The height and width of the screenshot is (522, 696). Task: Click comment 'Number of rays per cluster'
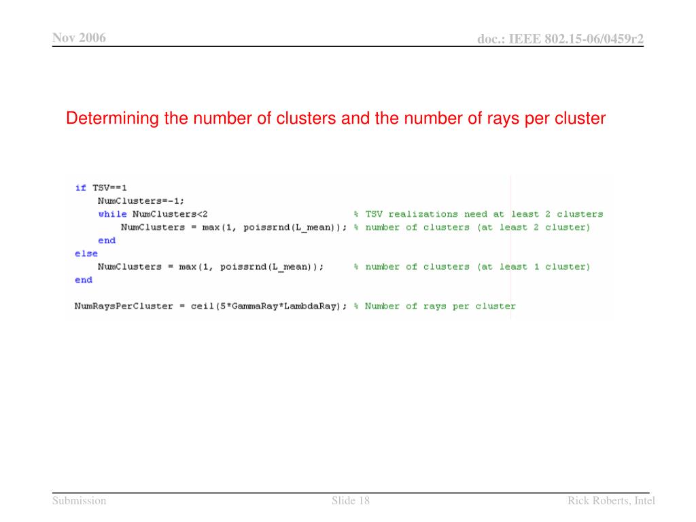point(435,307)
